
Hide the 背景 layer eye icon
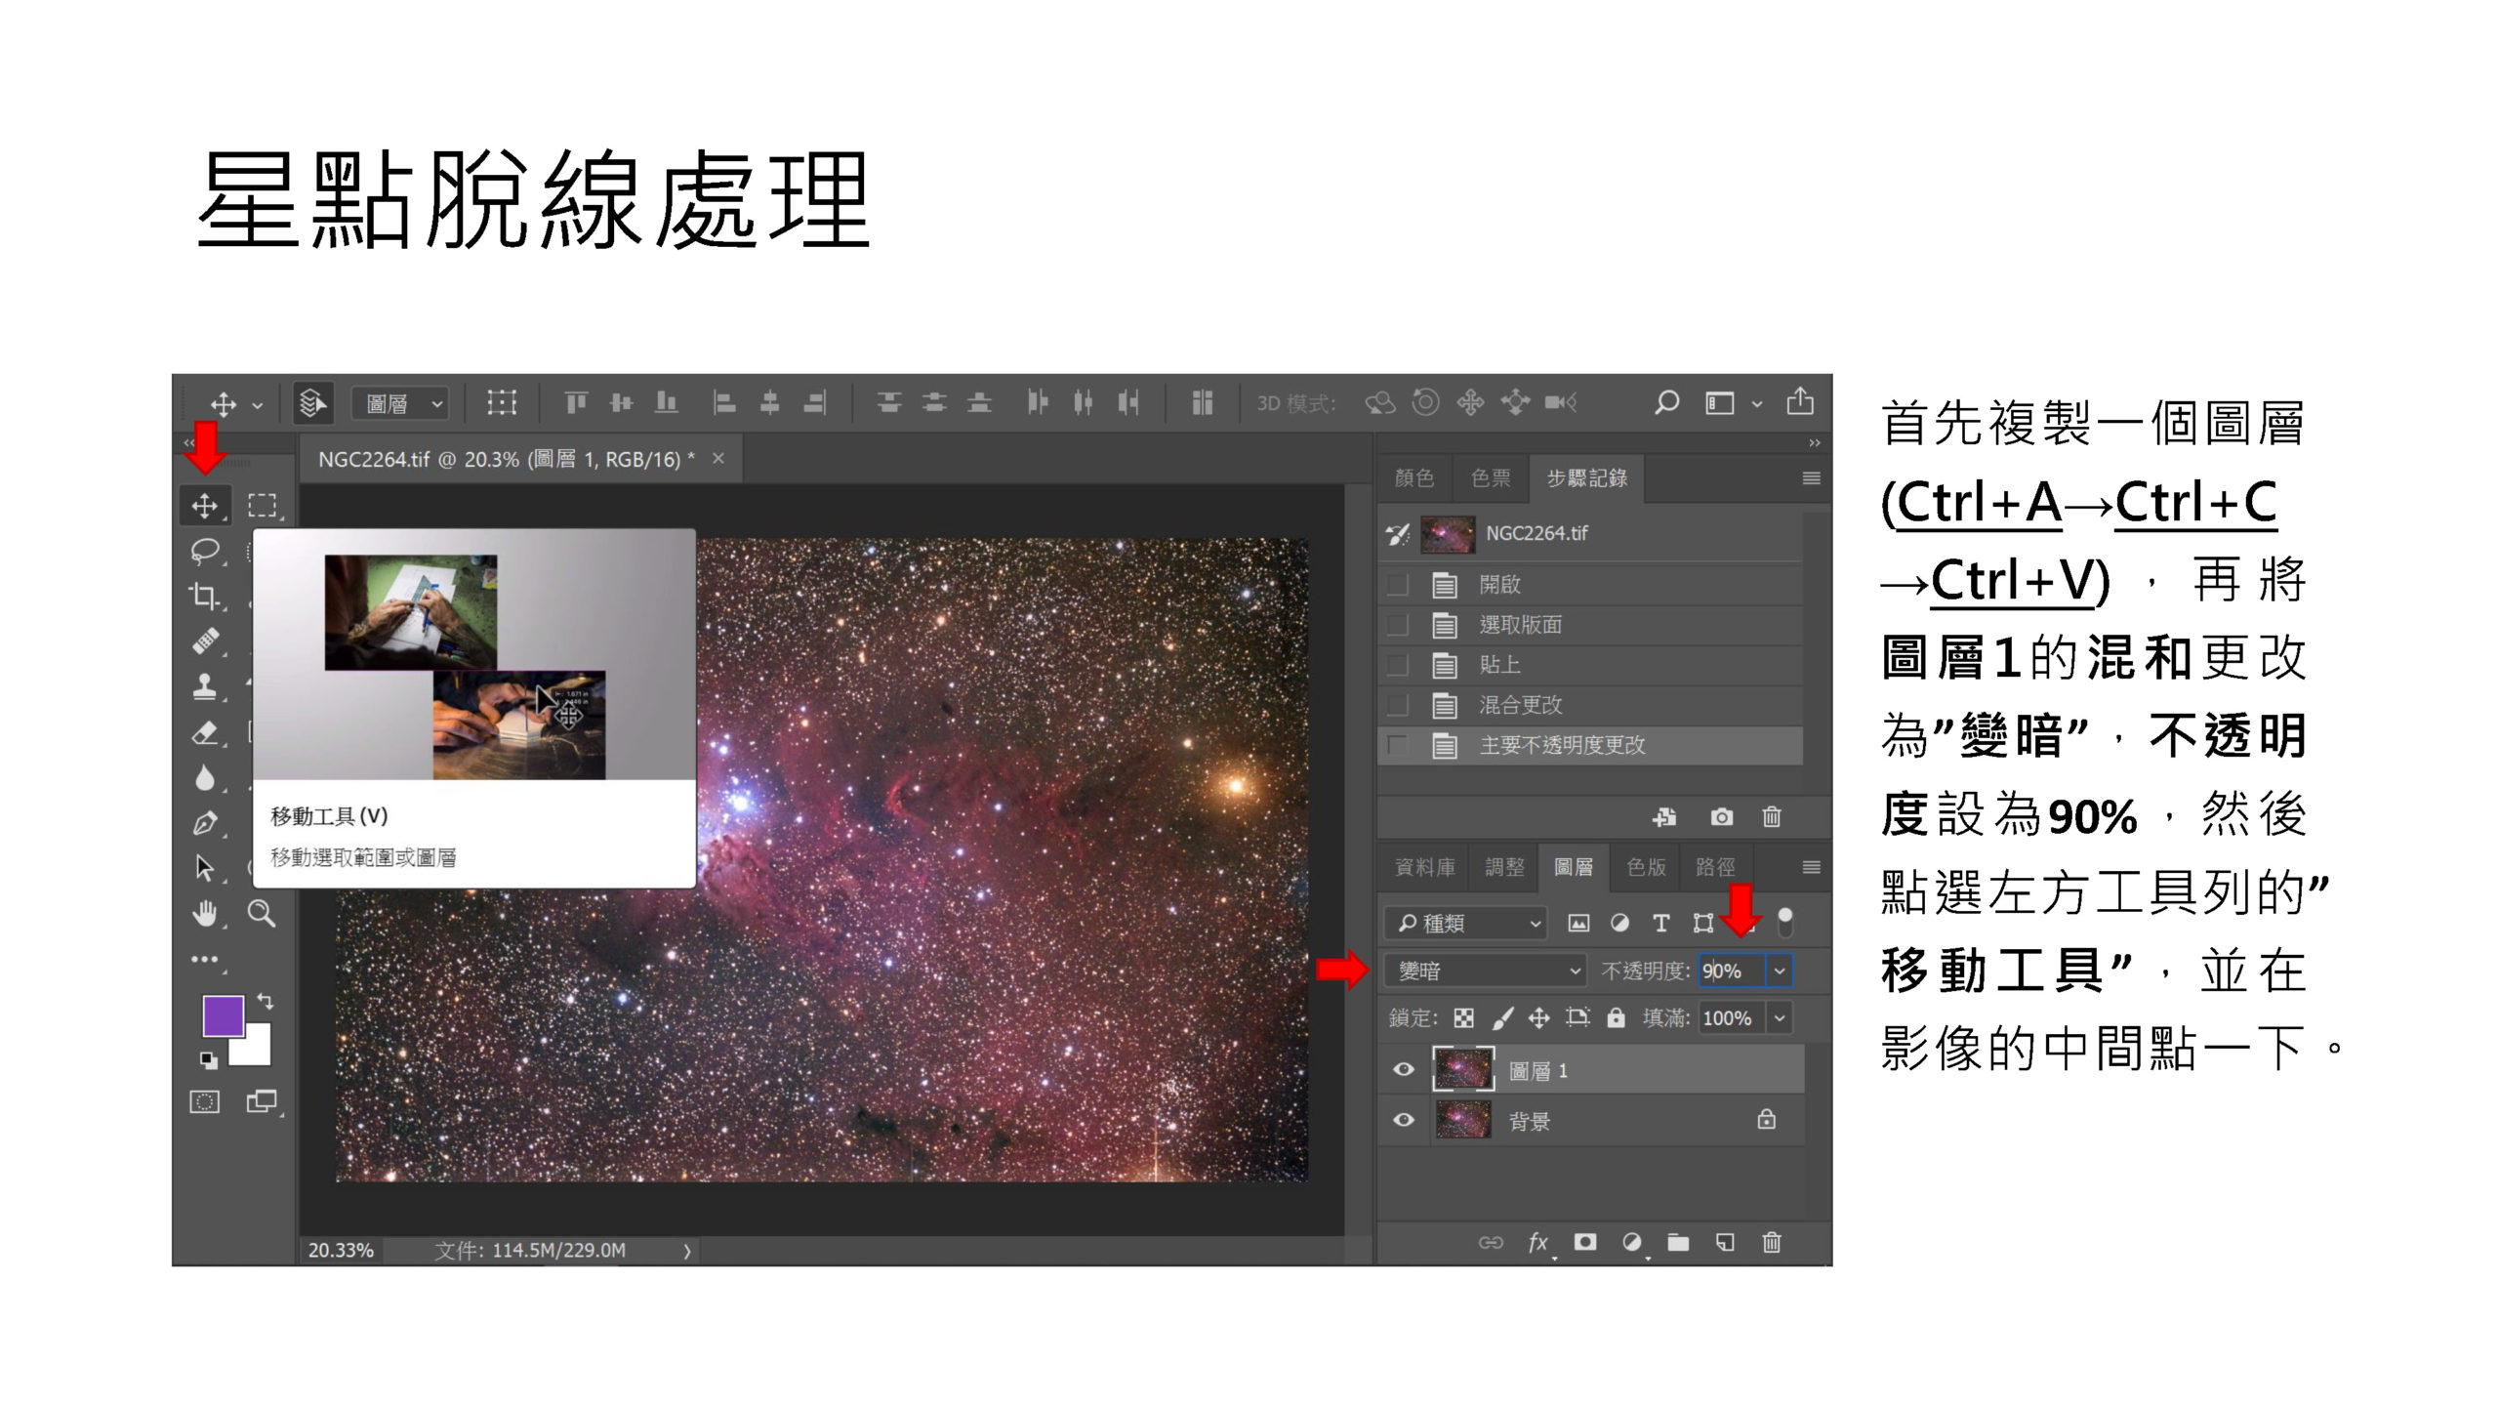click(1404, 1120)
